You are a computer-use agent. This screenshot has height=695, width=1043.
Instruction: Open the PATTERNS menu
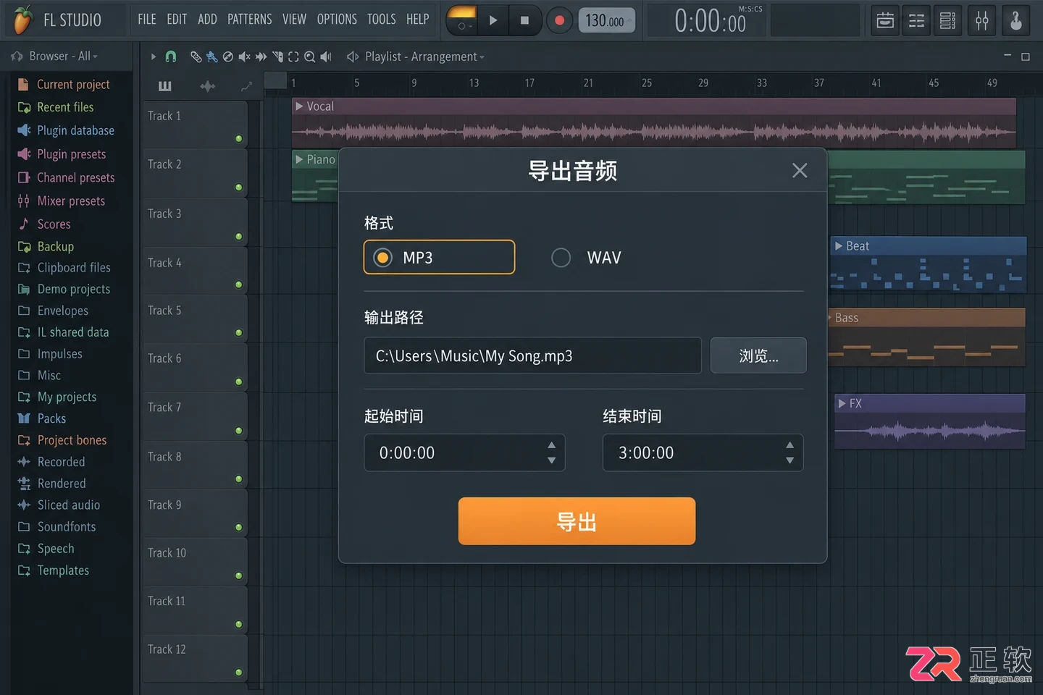[250, 20]
